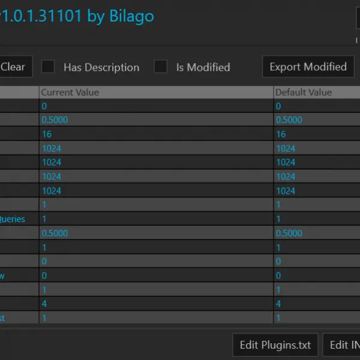Click the second 0.5000 default value cell

click(x=317, y=233)
